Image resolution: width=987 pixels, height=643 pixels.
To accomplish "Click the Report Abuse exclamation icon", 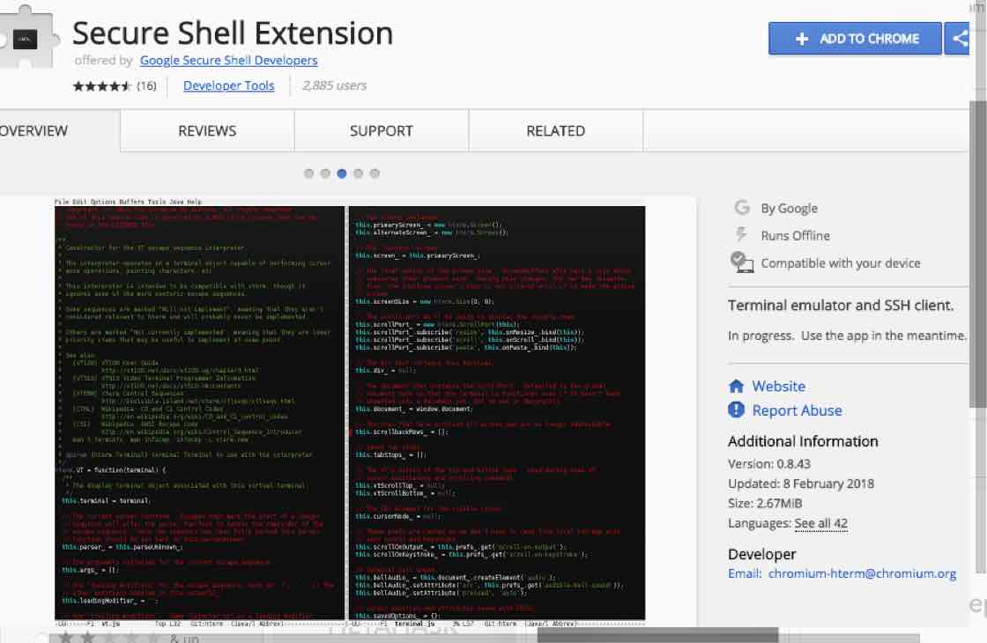I will point(737,410).
